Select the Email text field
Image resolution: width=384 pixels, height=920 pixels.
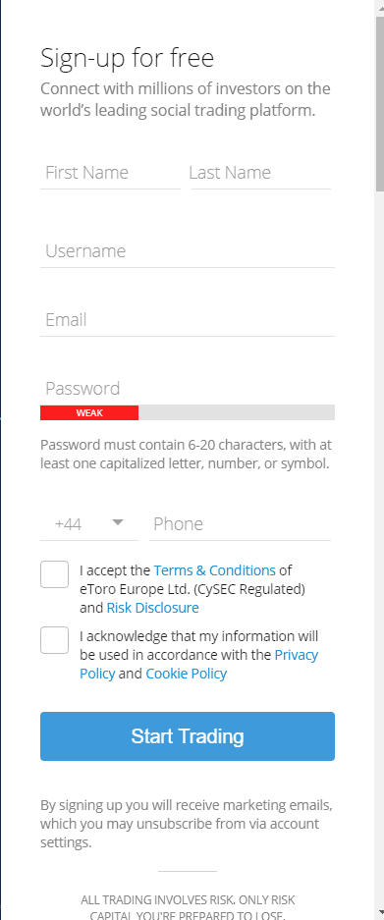tap(188, 320)
